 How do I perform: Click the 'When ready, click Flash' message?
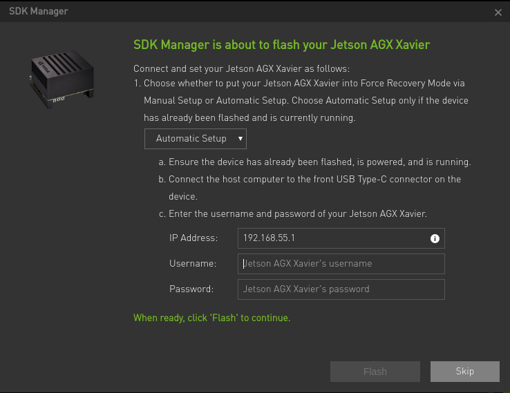pyautogui.click(x=211, y=318)
